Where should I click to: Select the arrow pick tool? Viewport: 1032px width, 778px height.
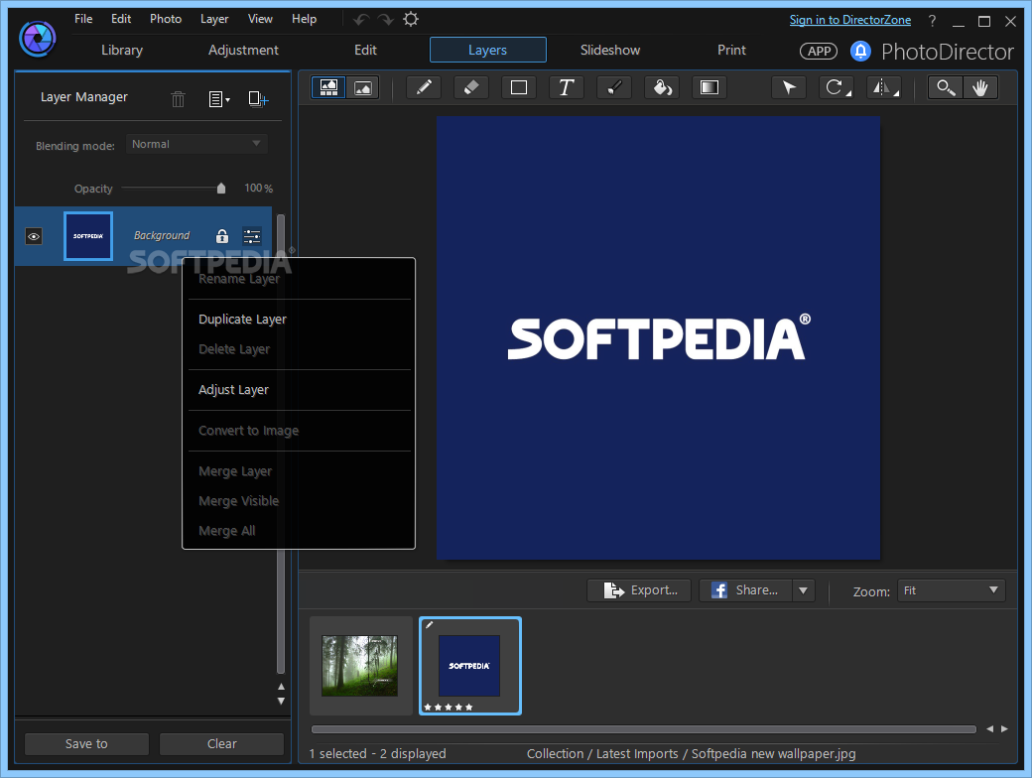coord(789,87)
